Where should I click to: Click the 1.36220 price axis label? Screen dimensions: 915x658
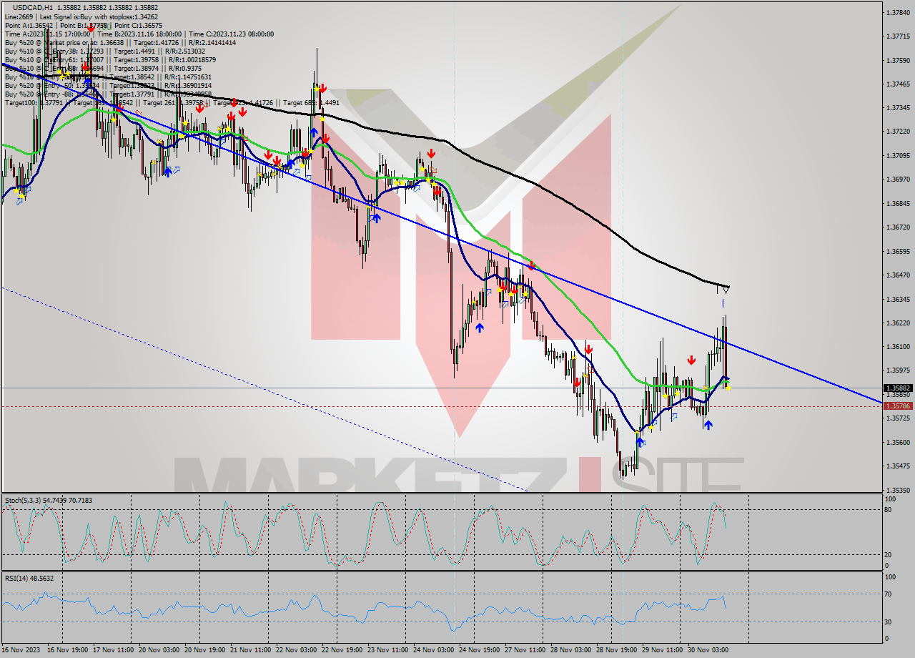[899, 323]
